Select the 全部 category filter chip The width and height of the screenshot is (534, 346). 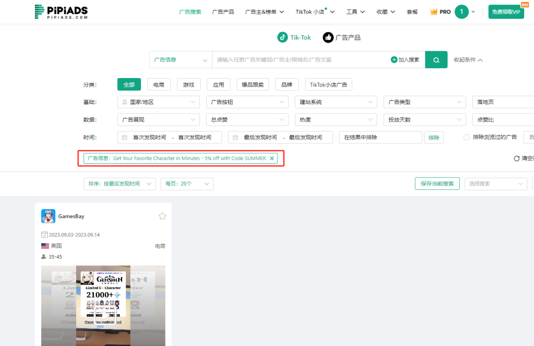click(x=129, y=84)
